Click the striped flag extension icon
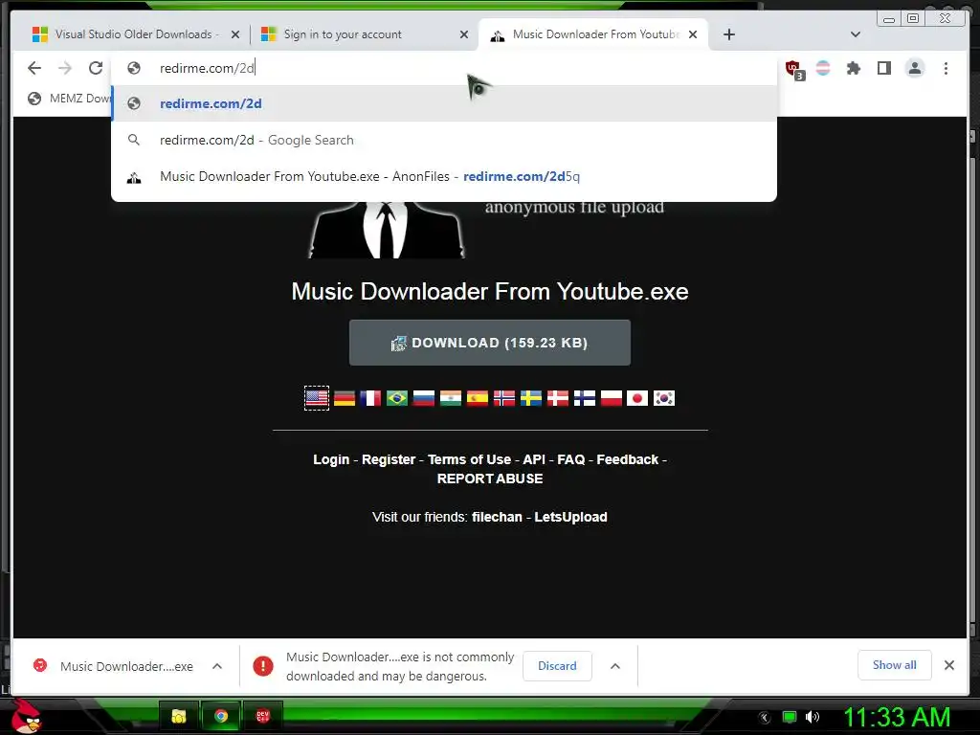This screenshot has height=735, width=980. pyautogui.click(x=823, y=68)
